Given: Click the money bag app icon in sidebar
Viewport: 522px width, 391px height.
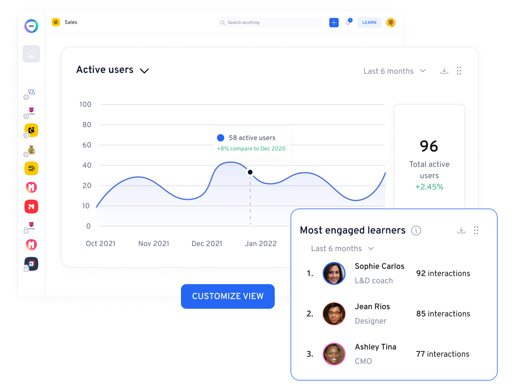Looking at the screenshot, I should (31, 149).
